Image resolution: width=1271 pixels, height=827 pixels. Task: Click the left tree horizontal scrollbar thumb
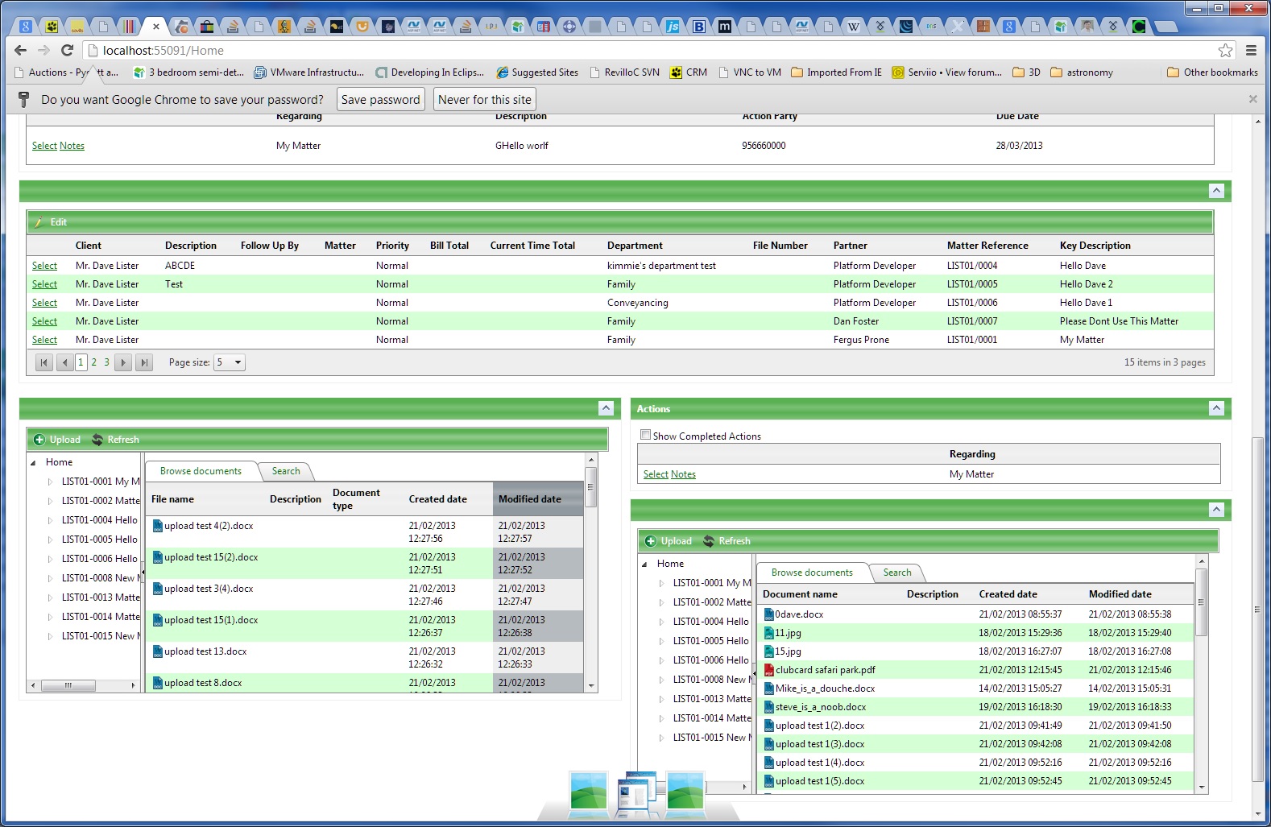[68, 685]
